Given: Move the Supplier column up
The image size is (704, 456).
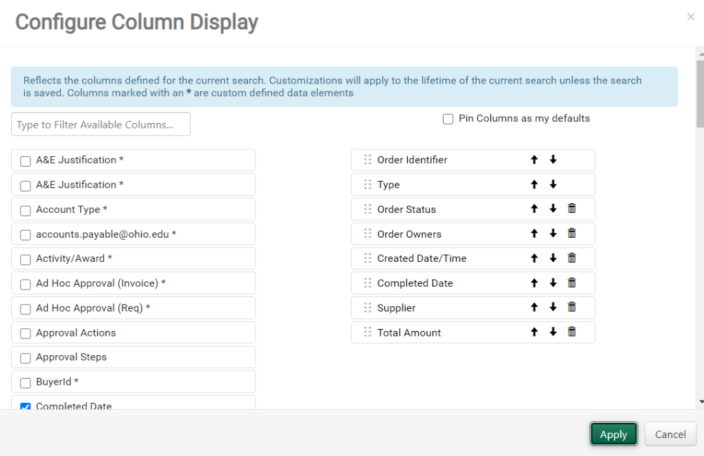Looking at the screenshot, I should coord(534,307).
